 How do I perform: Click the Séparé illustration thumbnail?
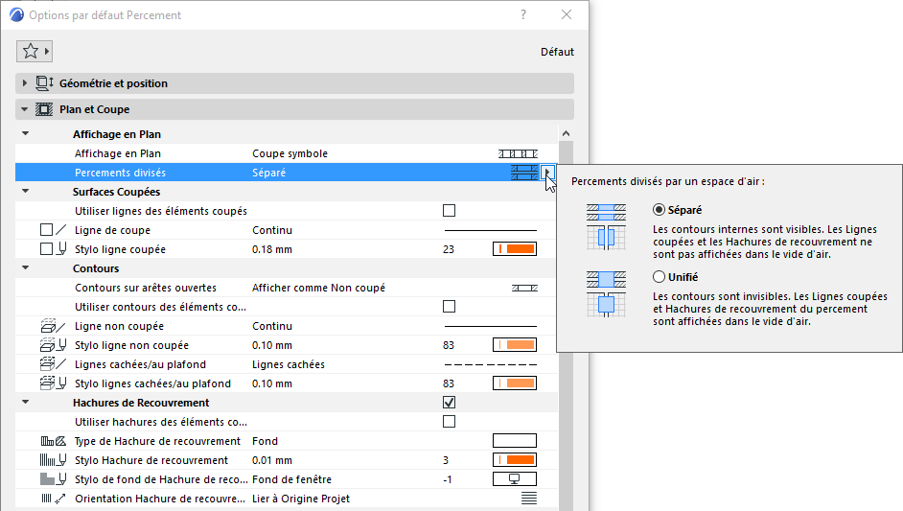pyautogui.click(x=607, y=226)
